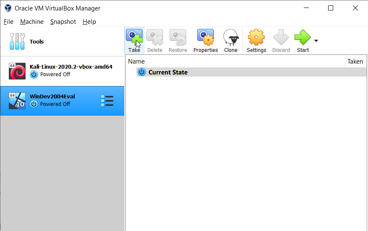Select Kali-Linux-2020.2-vbox-amd64 machine
This screenshot has width=368, height=231.
63,71
